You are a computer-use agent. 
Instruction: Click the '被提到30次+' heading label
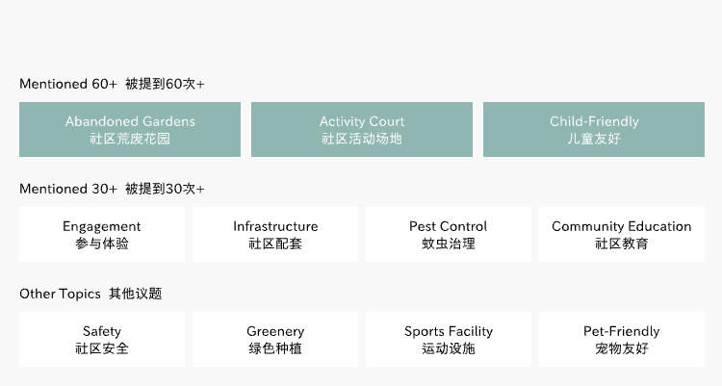[x=165, y=189]
